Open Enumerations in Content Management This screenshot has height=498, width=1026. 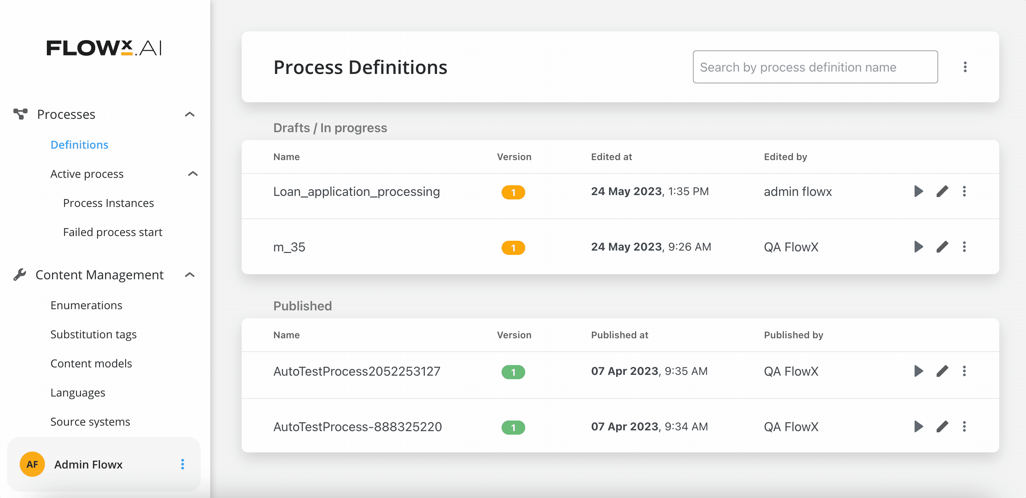[87, 305]
